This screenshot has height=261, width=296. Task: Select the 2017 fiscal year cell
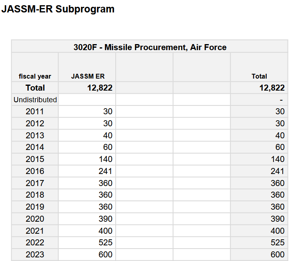[x=35, y=183]
